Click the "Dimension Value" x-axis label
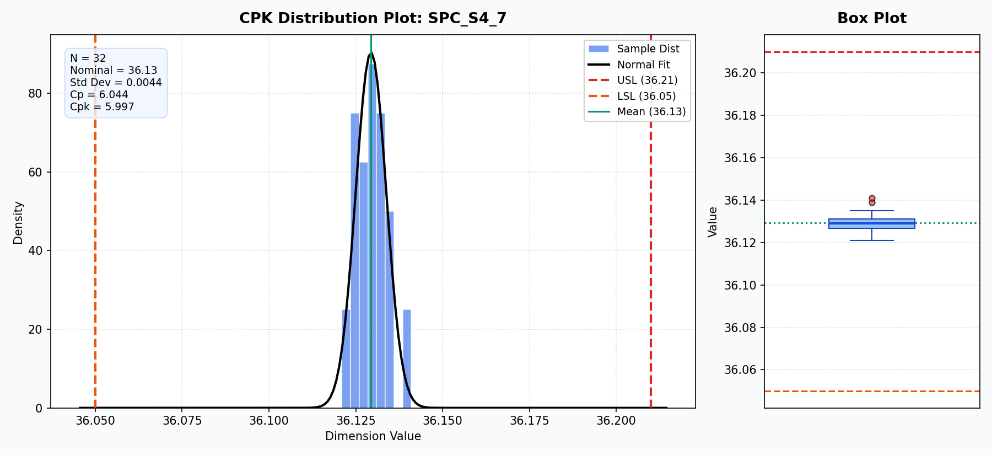This screenshot has height=455, width=992. tap(373, 436)
